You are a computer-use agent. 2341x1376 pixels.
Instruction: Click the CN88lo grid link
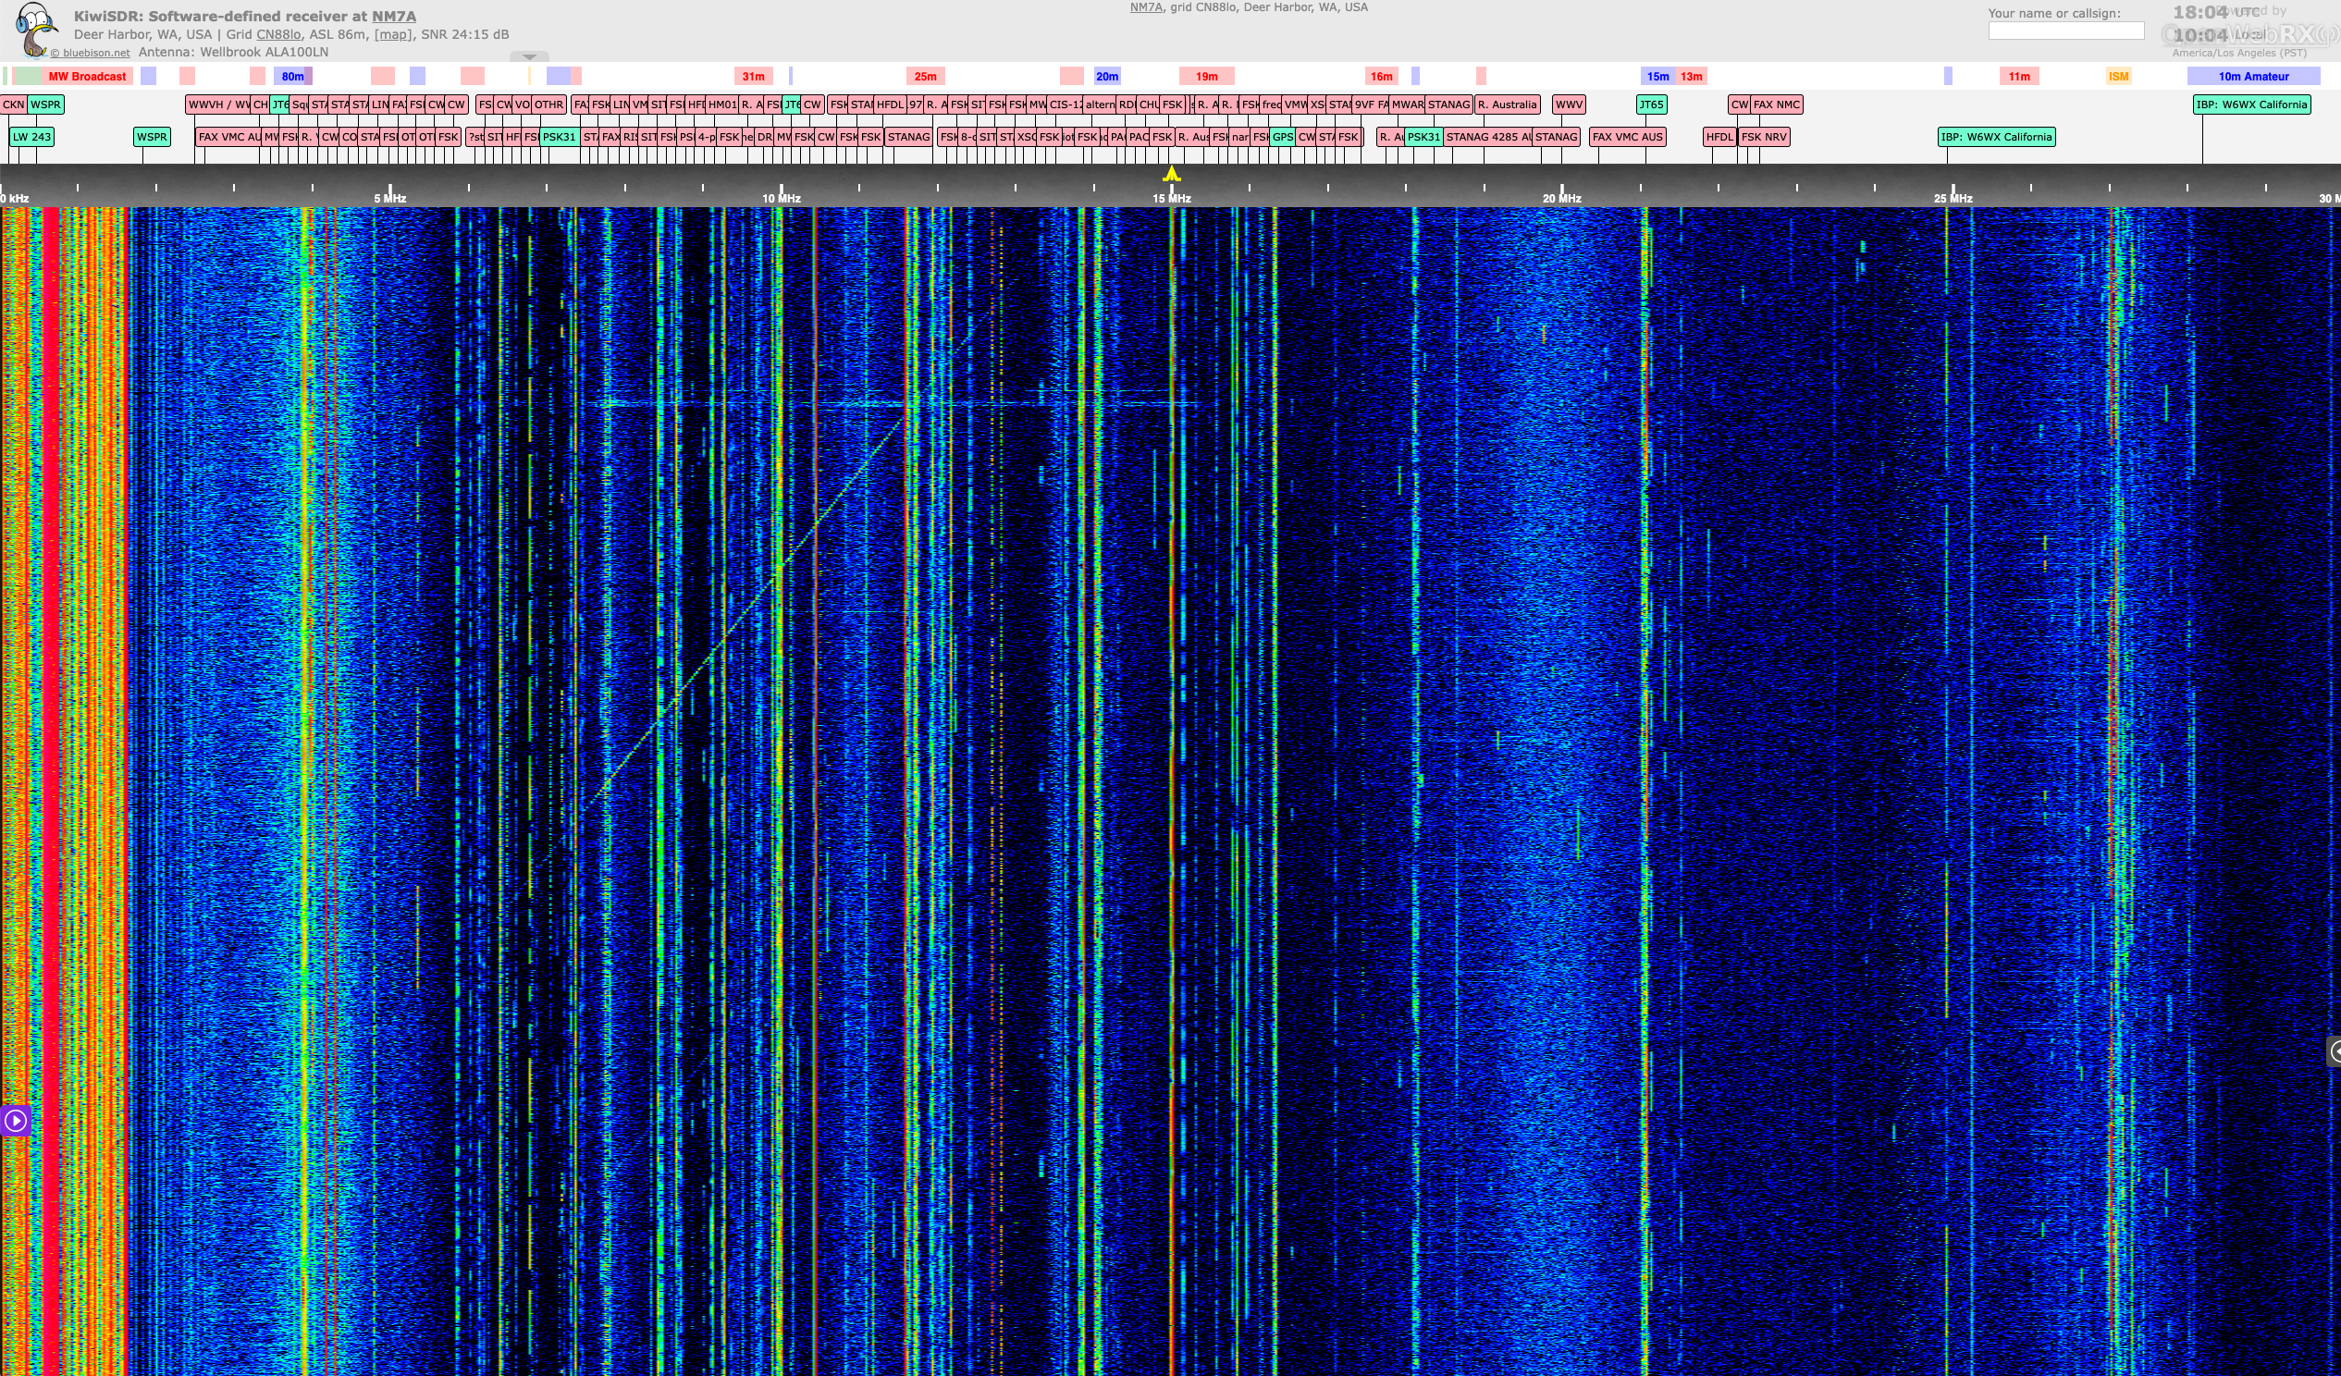coord(277,34)
